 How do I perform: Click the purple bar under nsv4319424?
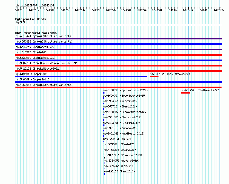point(118,39)
